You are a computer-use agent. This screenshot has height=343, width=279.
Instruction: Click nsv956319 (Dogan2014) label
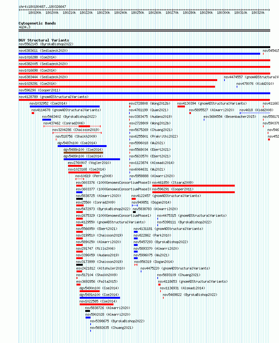pyautogui.click(x=154, y=261)
